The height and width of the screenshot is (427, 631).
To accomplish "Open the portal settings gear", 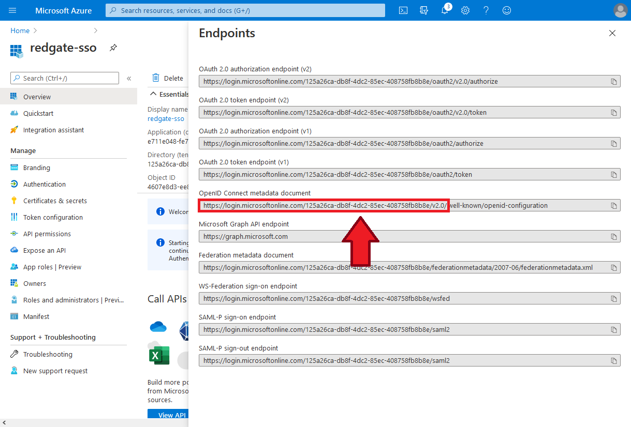I will tap(465, 10).
